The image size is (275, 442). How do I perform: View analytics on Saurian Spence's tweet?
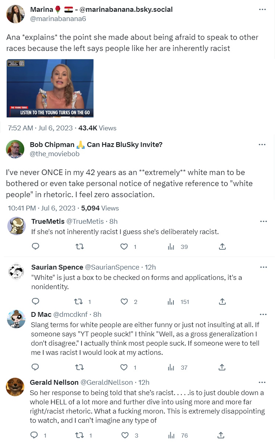(x=171, y=302)
